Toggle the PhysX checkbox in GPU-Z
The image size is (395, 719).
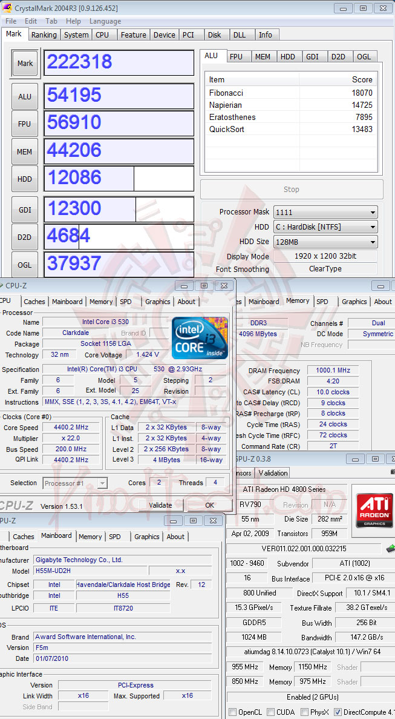click(304, 712)
